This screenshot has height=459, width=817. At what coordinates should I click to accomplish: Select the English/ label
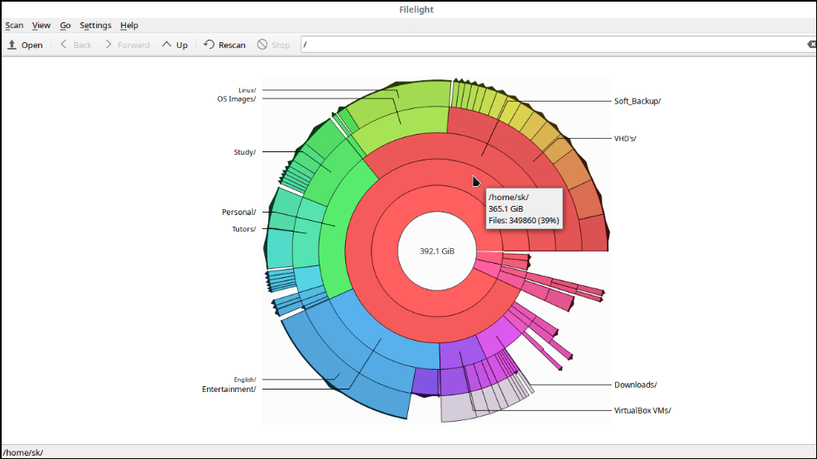pos(245,380)
